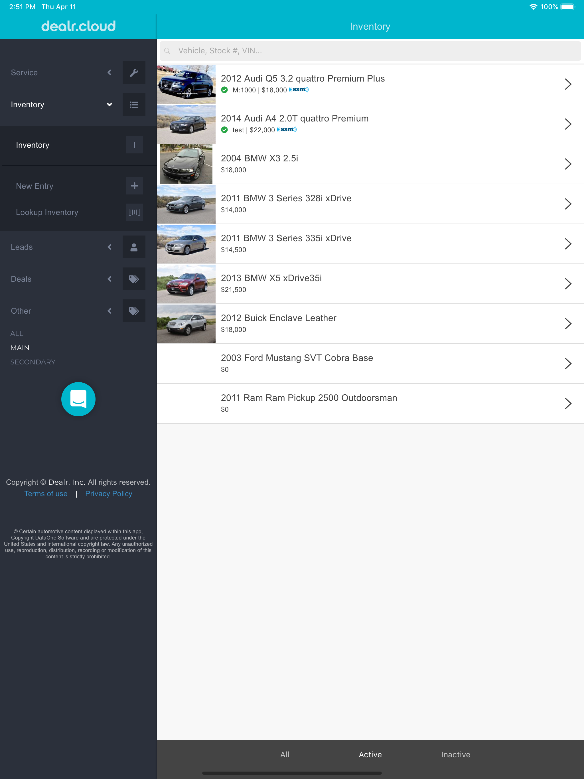Focus the Vehicle, Stock #, VIN search field
The image size is (584, 779).
370,51
